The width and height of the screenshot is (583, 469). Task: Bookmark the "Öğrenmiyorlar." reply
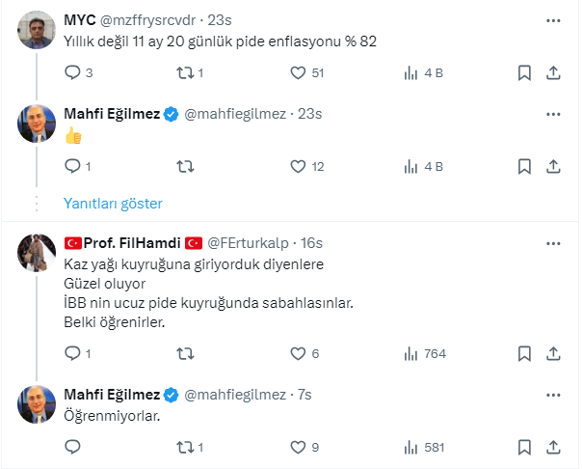coord(523,447)
